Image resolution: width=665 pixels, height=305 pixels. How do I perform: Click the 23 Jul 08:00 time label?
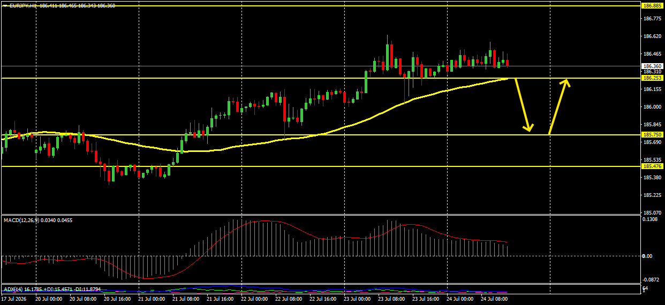click(391, 299)
